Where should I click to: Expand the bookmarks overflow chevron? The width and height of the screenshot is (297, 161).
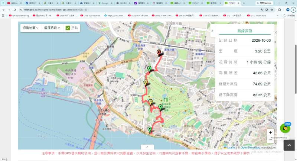click(x=277, y=16)
